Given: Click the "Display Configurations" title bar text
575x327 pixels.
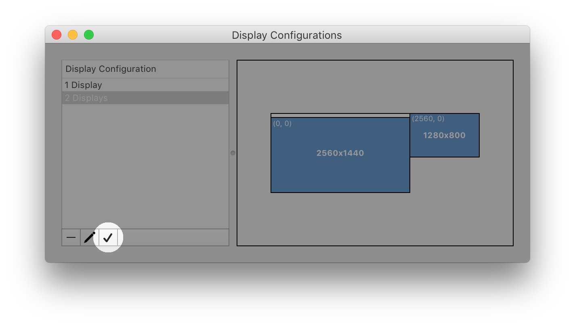Looking at the screenshot, I should point(287,35).
